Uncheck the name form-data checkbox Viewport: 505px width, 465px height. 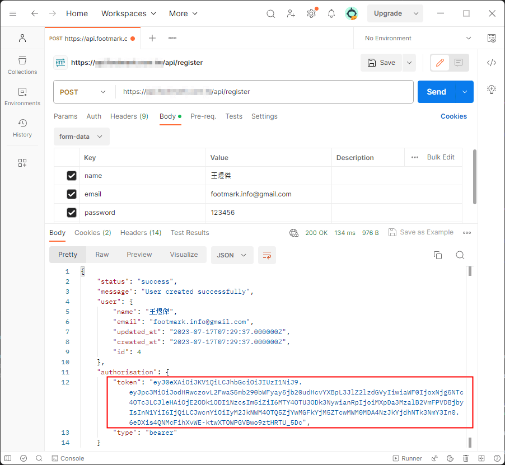coord(71,175)
